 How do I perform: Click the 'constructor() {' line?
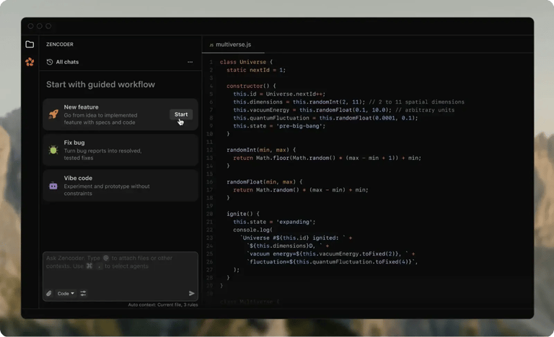pos(251,86)
